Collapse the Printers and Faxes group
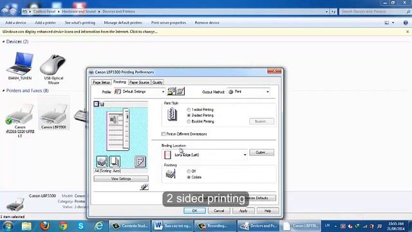Image resolution: width=412 pixels, height=232 pixels. (x=4, y=90)
